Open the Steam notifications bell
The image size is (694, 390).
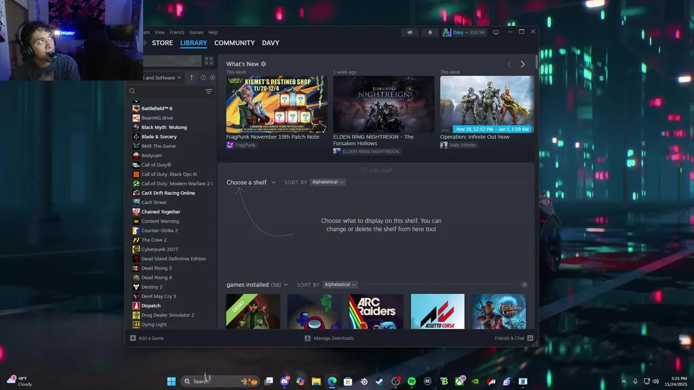(430, 32)
